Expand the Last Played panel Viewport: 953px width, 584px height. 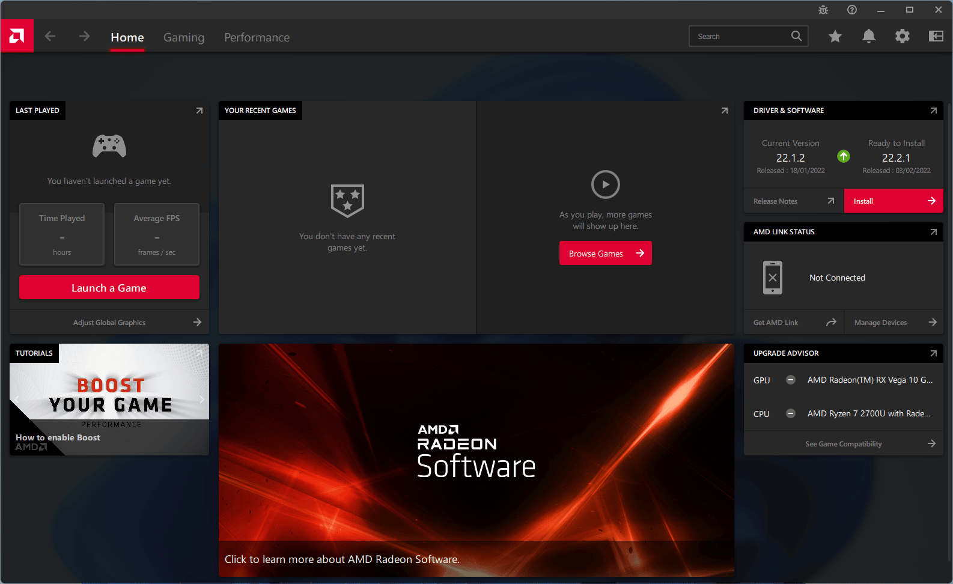point(199,111)
